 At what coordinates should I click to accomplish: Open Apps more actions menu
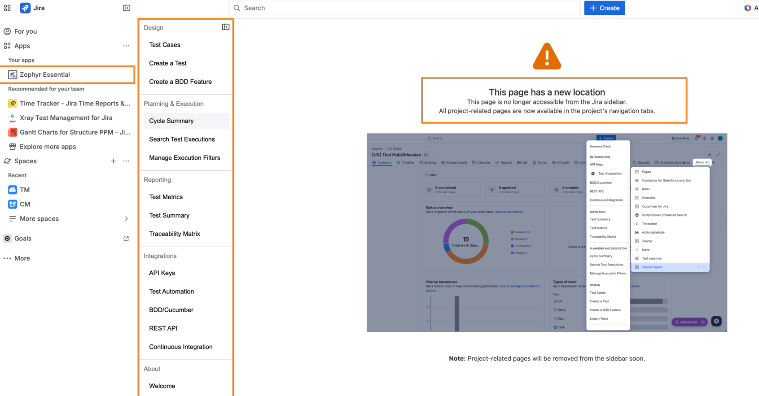pos(126,46)
